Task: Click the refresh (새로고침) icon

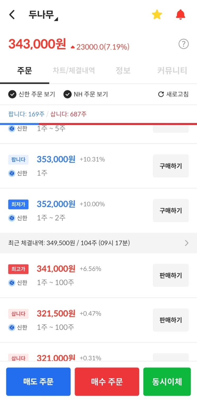Action: [161, 94]
